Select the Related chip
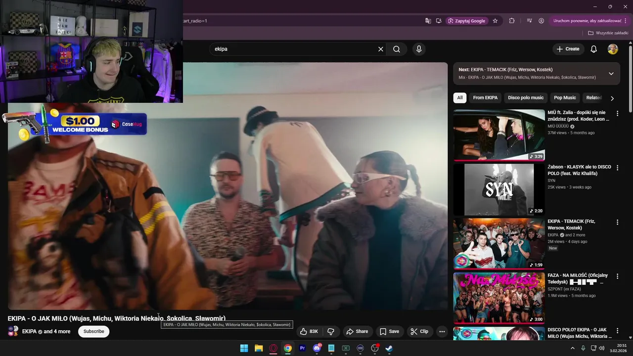This screenshot has width=633, height=356. click(x=593, y=97)
